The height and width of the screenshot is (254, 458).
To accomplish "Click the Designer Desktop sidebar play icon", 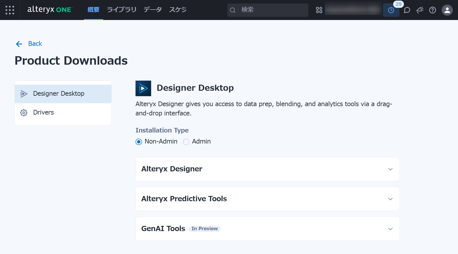I will [x=24, y=94].
